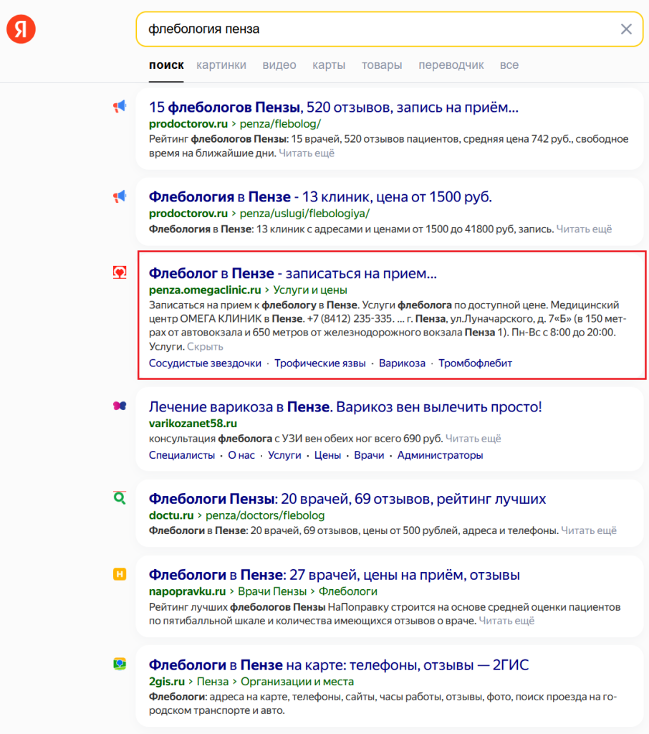Open the 'Варикоза' sitelink
This screenshot has width=649, height=734.
coord(403,363)
